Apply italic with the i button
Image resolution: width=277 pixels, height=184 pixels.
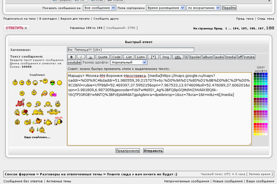[x=81, y=57]
